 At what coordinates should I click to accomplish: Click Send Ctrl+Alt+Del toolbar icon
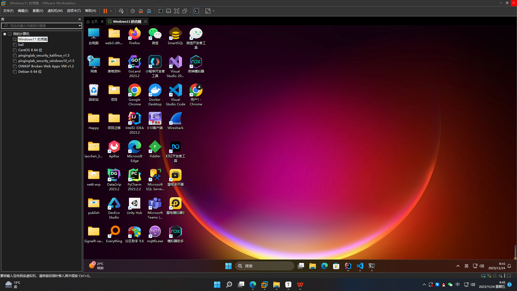tap(121, 11)
